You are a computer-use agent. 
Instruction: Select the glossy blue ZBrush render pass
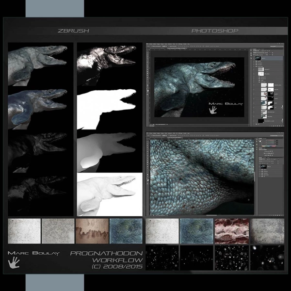click(x=40, y=108)
